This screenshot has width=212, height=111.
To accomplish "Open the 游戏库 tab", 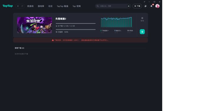I will click(x=41, y=6).
